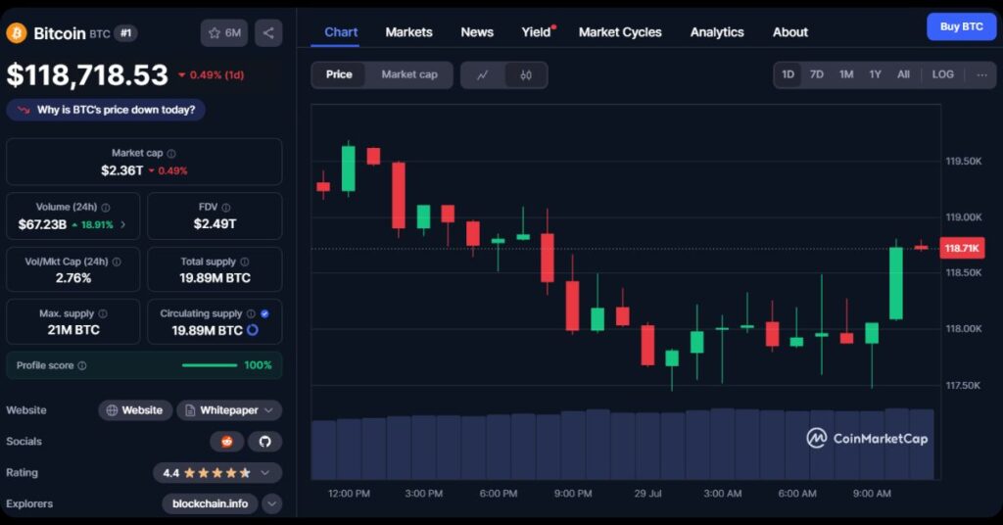This screenshot has height=525, width=1003.
Task: Select the 1D time range
Action: pos(788,74)
